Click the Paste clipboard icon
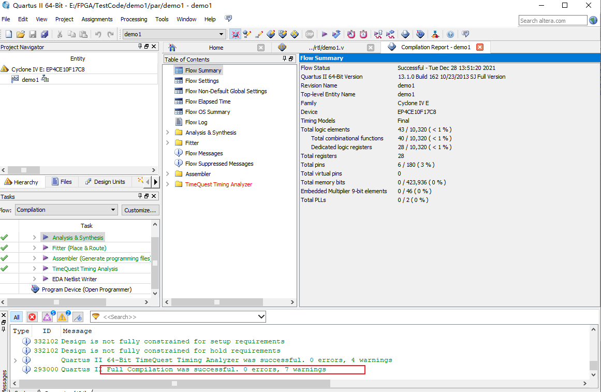The width and height of the screenshot is (601, 392). 83,34
